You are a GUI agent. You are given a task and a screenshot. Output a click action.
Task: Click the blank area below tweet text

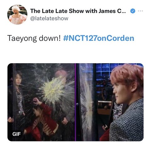(75, 53)
